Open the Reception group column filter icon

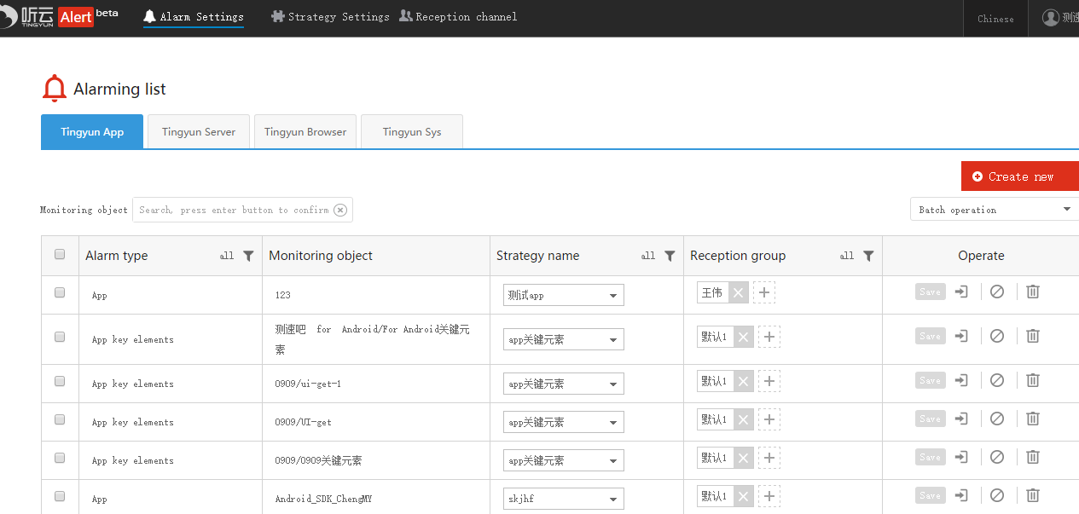click(868, 256)
